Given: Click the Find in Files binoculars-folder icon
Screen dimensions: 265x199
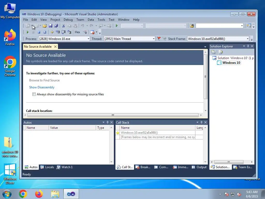Looking at the screenshot, I should [192, 26].
